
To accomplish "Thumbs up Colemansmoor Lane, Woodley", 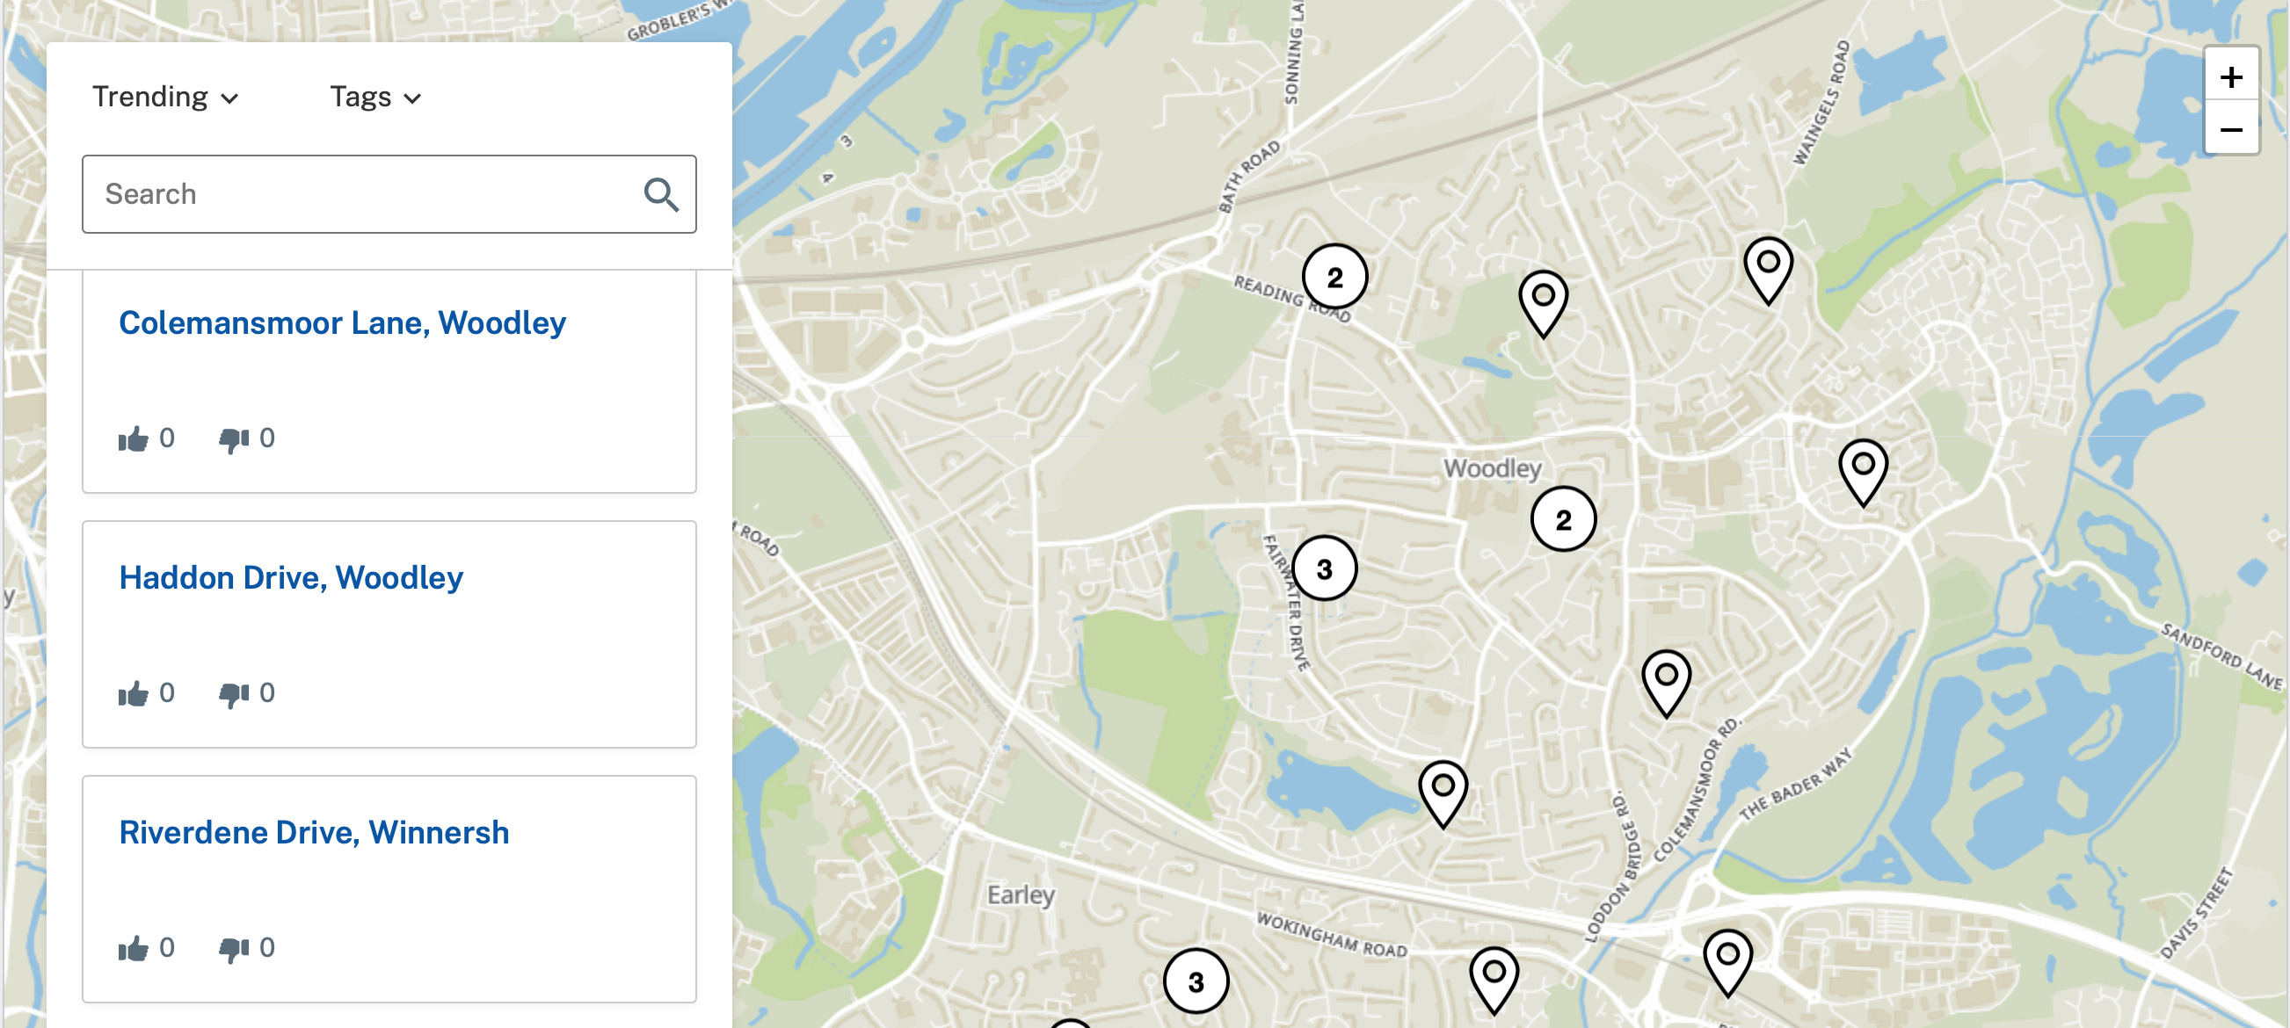I will coord(134,439).
